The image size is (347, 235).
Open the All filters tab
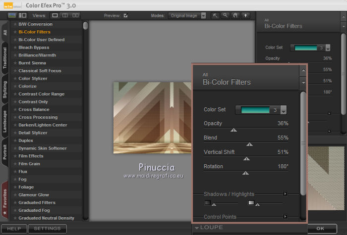click(x=5, y=33)
